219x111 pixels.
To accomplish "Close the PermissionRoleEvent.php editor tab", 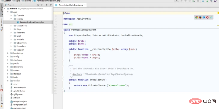I will click(x=84, y=5).
